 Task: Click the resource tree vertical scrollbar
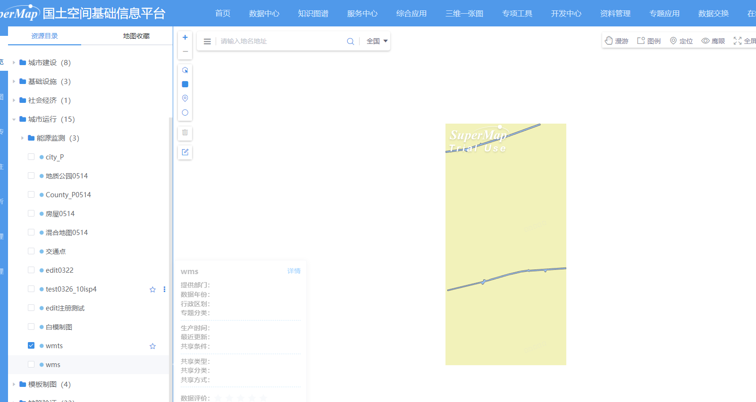(170, 260)
